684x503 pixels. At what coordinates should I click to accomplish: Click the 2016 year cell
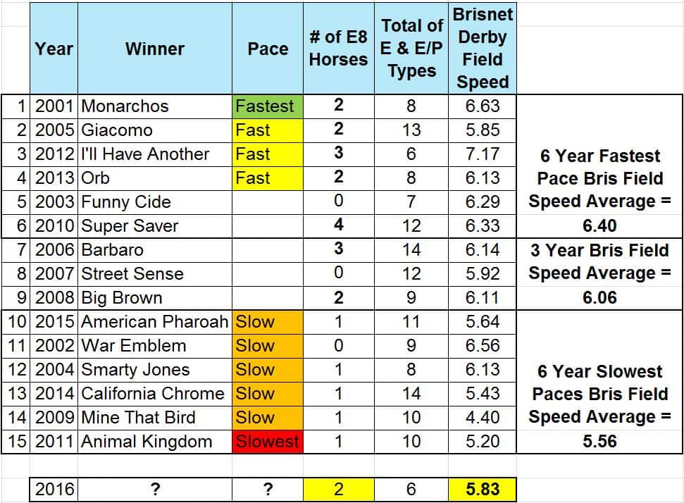[54, 489]
